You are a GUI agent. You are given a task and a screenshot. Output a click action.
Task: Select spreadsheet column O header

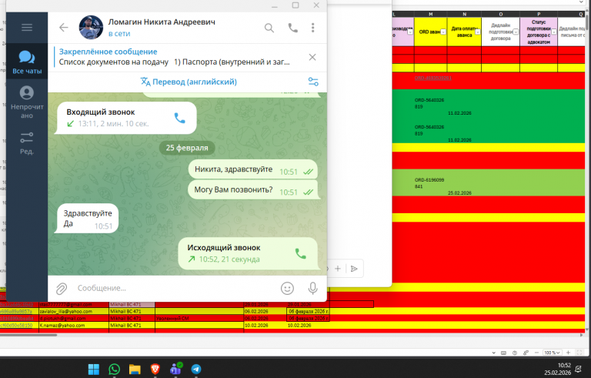click(500, 14)
